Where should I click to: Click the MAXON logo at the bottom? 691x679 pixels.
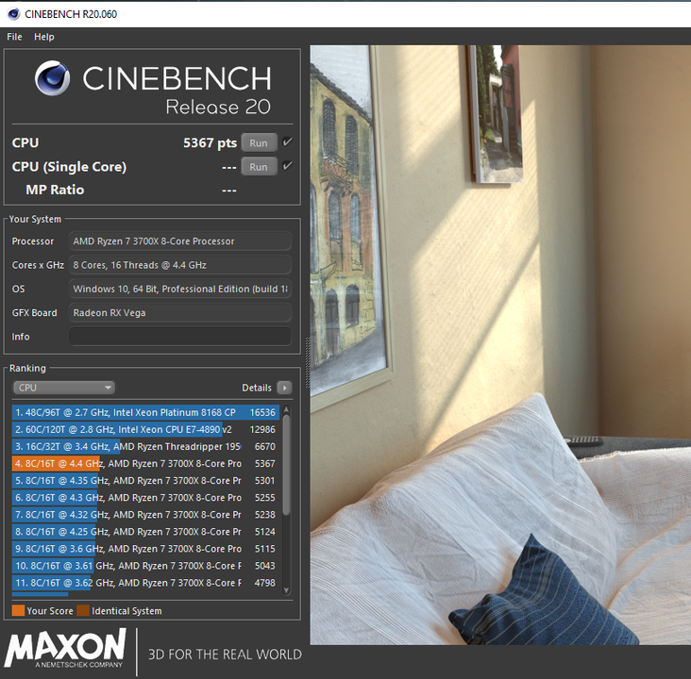(x=65, y=648)
